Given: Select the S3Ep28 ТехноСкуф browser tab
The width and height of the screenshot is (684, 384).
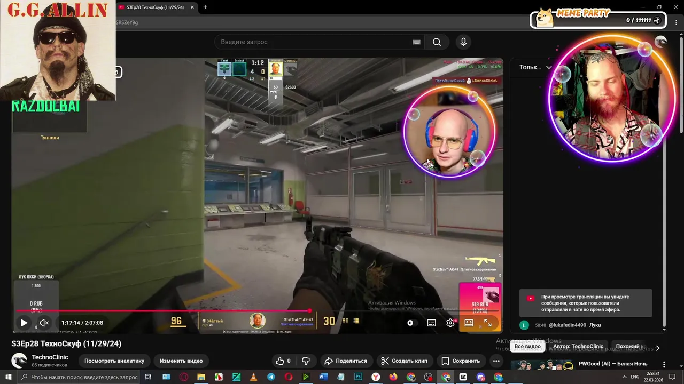Looking at the screenshot, I should pos(156,7).
